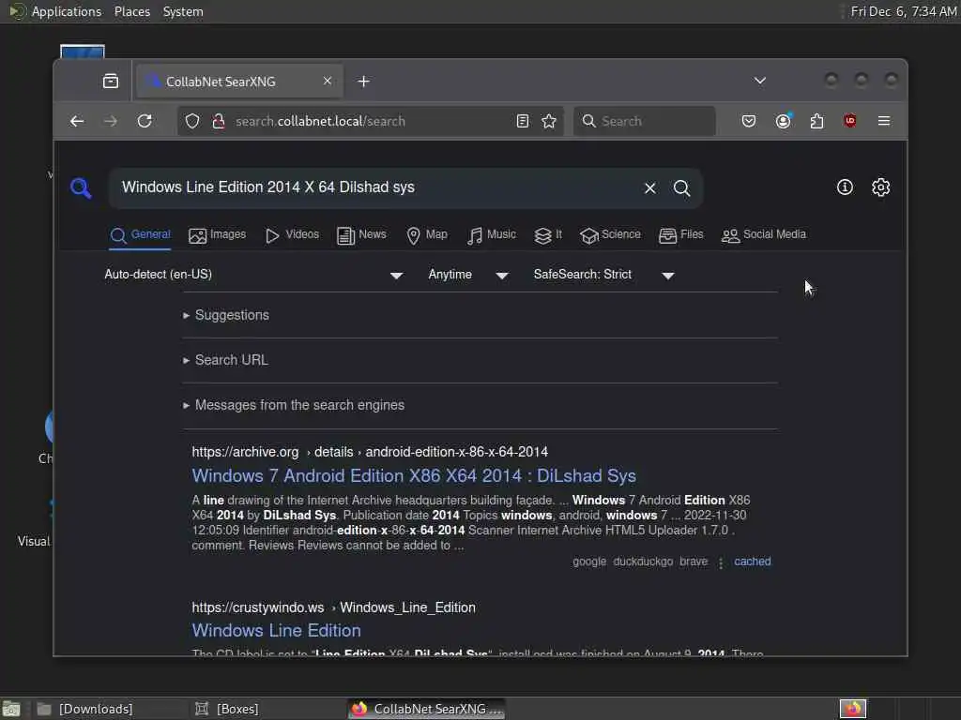Click the clock in the top panel

click(x=904, y=11)
